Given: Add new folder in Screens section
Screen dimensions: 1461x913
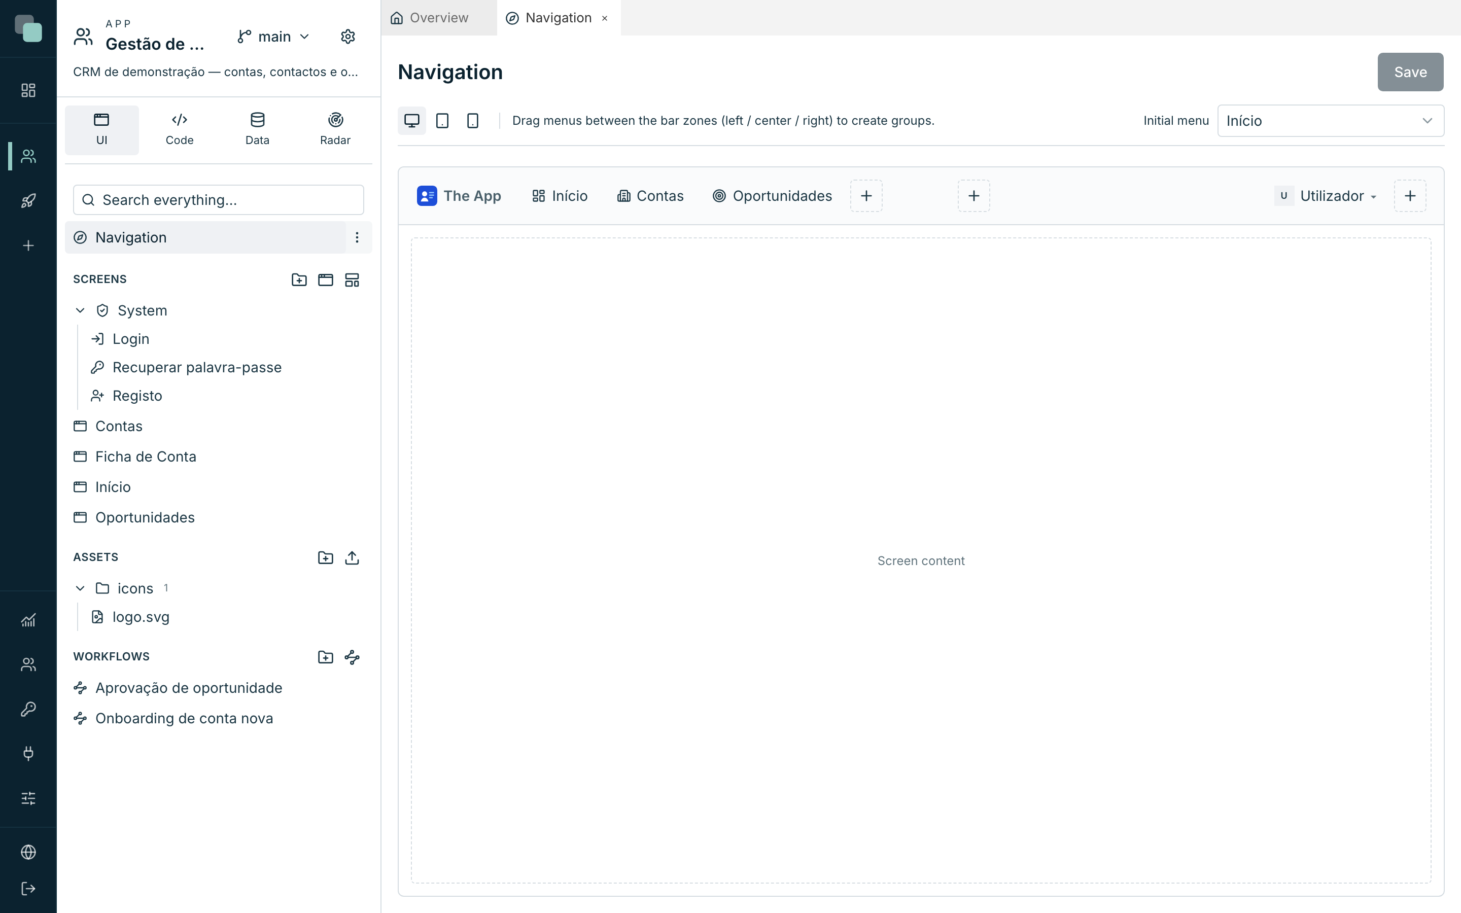Looking at the screenshot, I should tap(299, 279).
